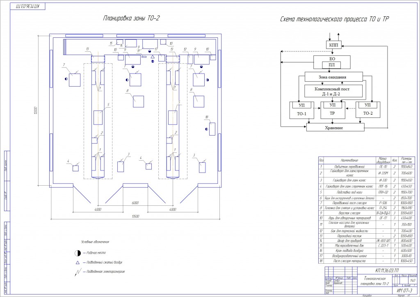Click the Планировка зоны ТО-2 title
The image size is (420, 297).
click(x=131, y=18)
